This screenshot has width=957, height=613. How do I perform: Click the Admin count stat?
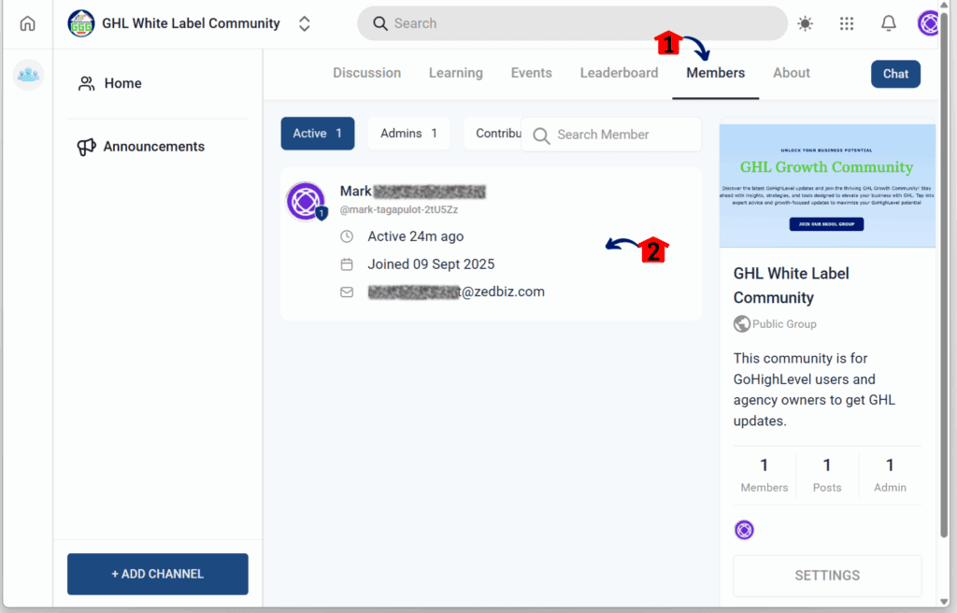click(x=890, y=476)
